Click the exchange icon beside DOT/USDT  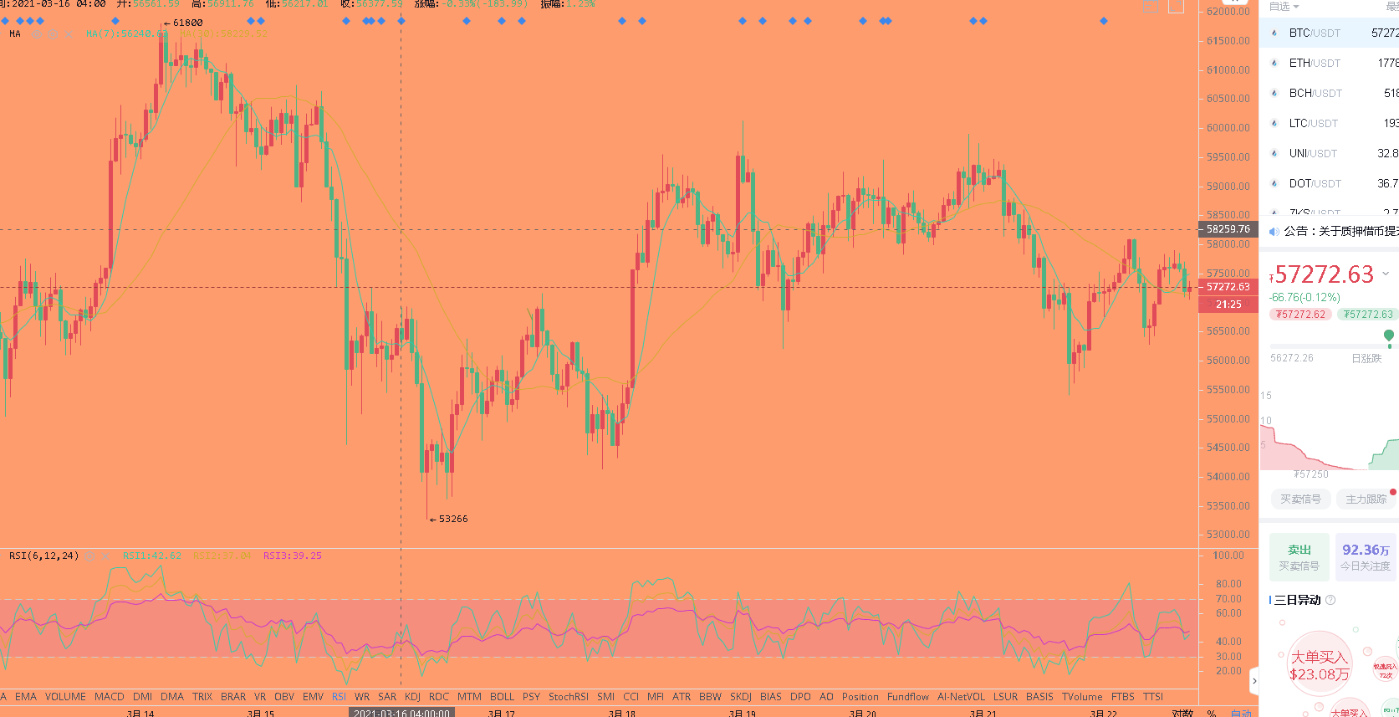coord(1274,183)
